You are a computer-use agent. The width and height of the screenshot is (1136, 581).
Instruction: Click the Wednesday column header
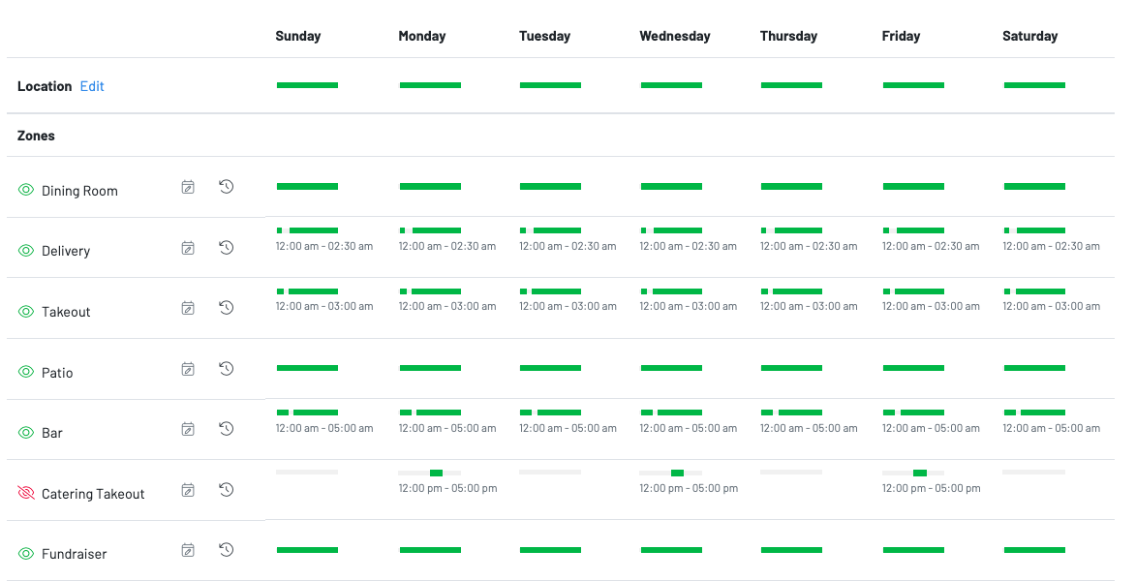tap(674, 36)
